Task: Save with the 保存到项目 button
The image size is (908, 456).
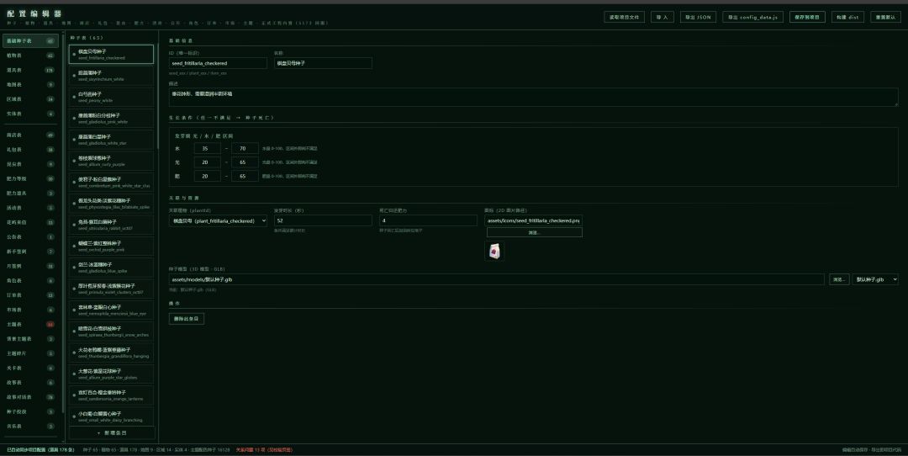Action: click(807, 18)
